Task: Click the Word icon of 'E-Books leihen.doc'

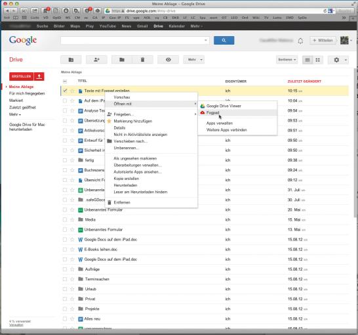Action: pyautogui.click(x=81, y=250)
